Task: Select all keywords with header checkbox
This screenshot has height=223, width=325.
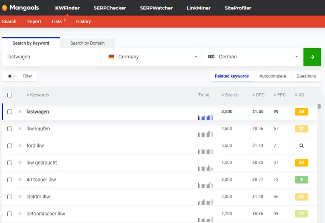Action: [9, 95]
